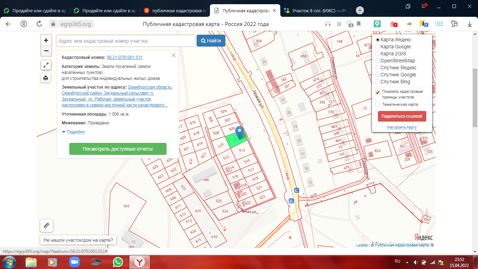Open the Protect shield icon
The height and width of the screenshot is (269, 478).
point(349,24)
